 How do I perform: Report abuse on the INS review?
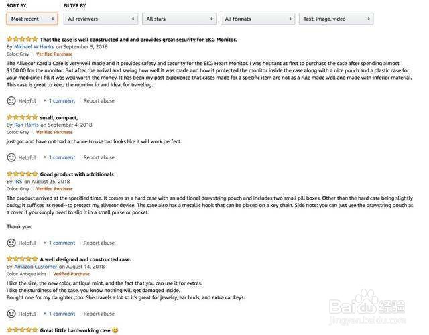click(99, 243)
